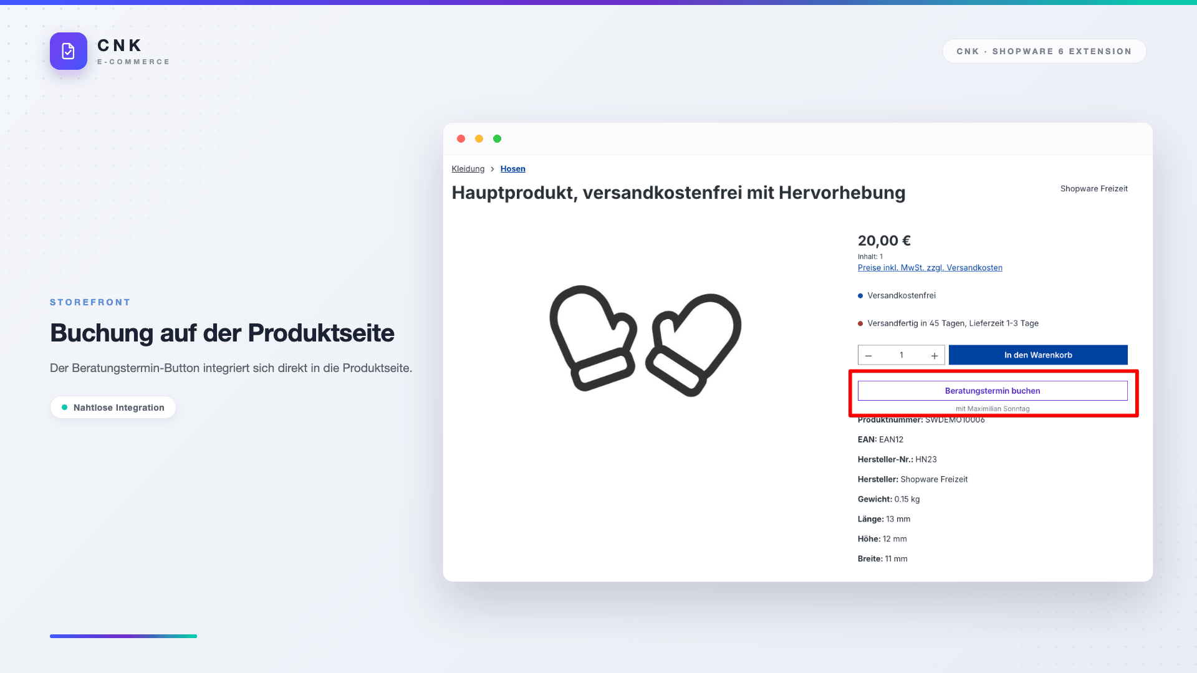Image resolution: width=1197 pixels, height=673 pixels.
Task: Click the product title Hauptprodukt heading
Action: 678,193
